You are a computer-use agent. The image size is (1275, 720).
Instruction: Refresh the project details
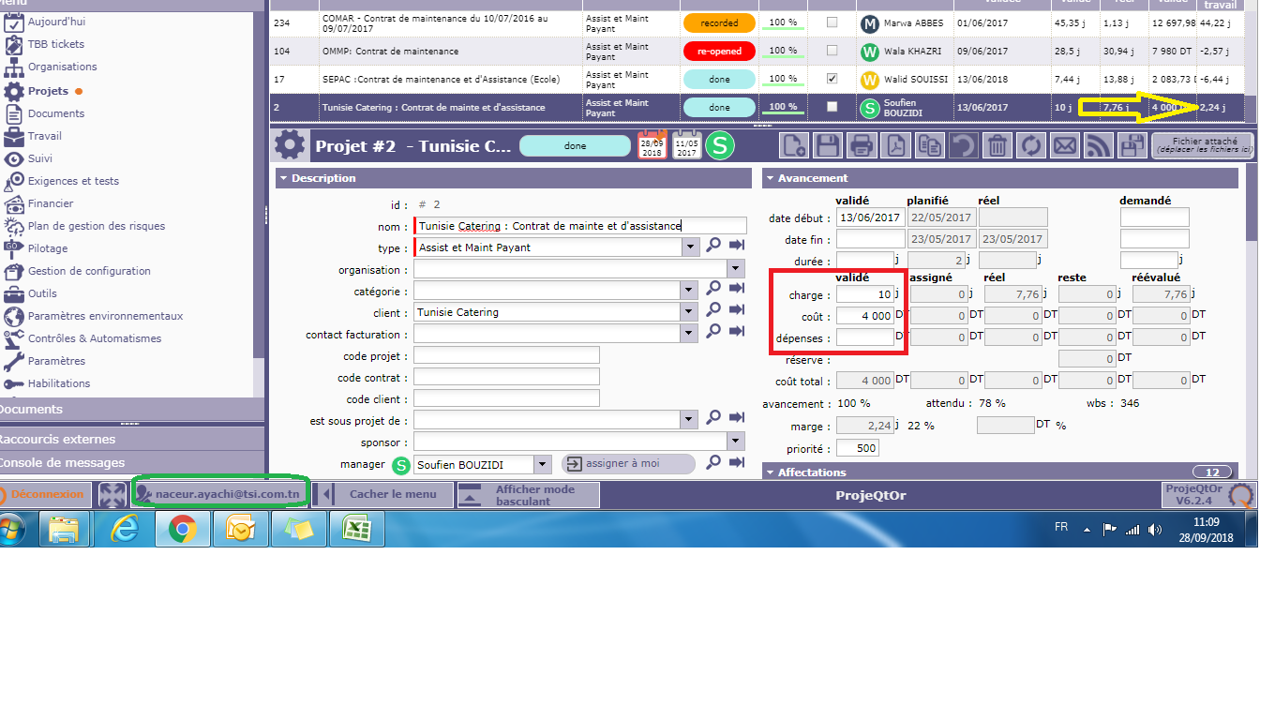point(1031,145)
